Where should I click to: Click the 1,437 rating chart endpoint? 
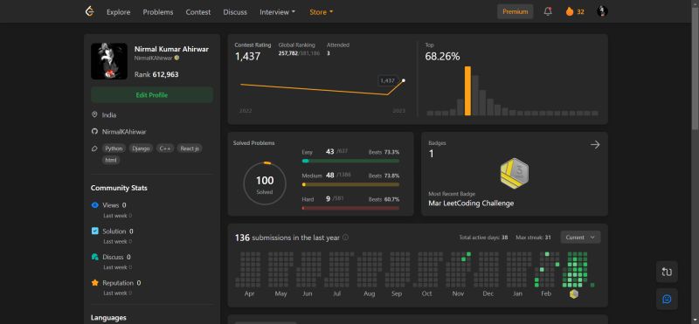pos(404,80)
